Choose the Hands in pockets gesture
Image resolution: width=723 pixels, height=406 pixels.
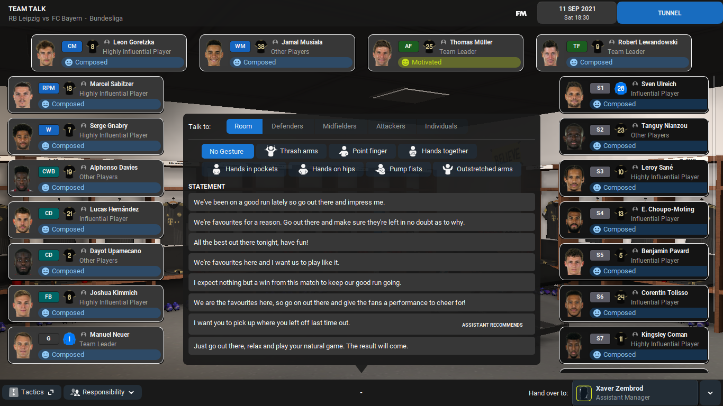244,169
